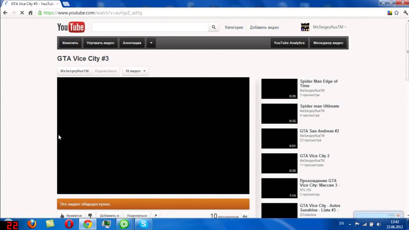Click MsSergeyRusTM channel button under title

pyautogui.click(x=74, y=71)
